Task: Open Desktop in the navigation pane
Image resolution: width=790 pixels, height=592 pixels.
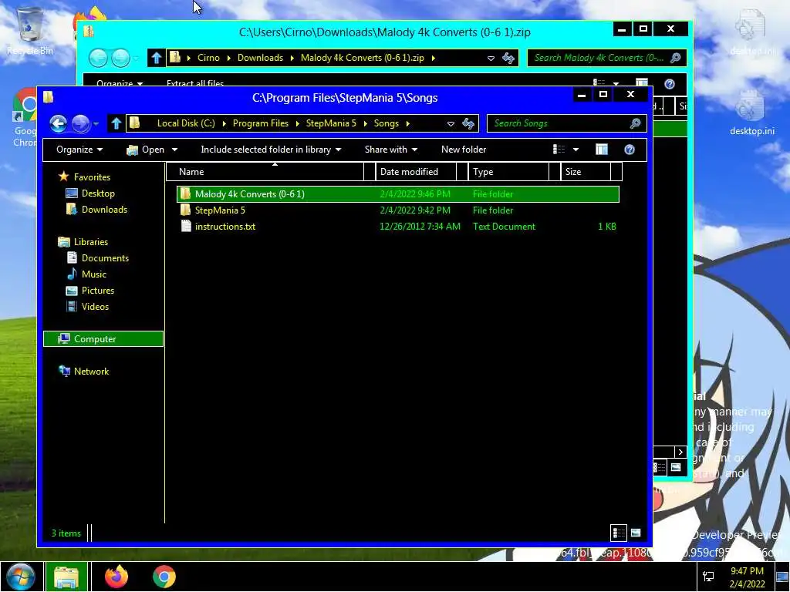Action: [98, 193]
